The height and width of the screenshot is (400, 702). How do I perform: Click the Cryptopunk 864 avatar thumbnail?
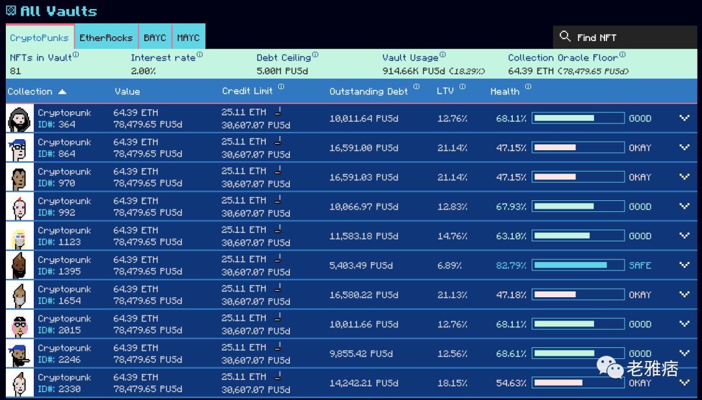point(19,148)
